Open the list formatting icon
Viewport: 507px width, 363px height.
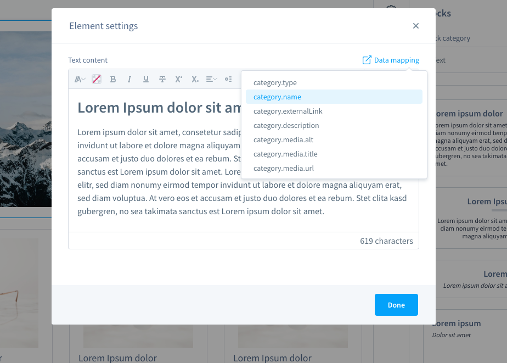pyautogui.click(x=228, y=79)
